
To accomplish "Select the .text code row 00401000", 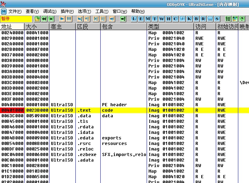I will pyautogui.click(x=124, y=110).
